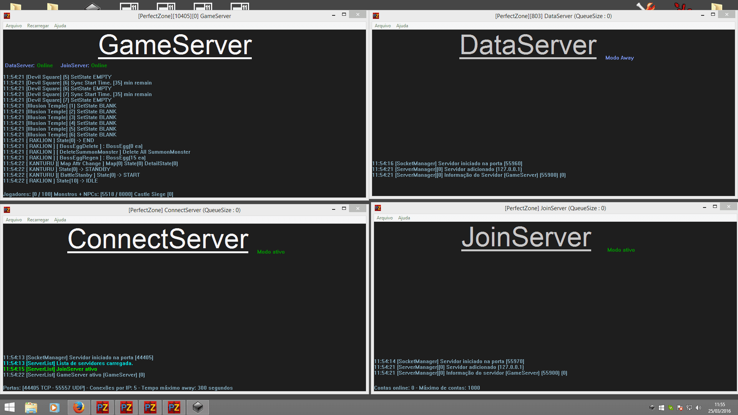Select 'KANTURU ] State[0] -> STANDBY' log line
The image size is (738, 415).
(57, 169)
